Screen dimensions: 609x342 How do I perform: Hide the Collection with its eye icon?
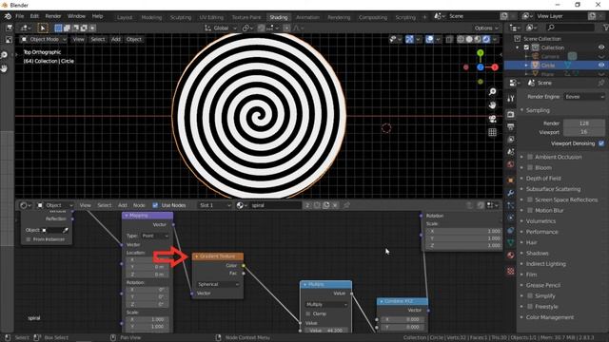[601, 47]
